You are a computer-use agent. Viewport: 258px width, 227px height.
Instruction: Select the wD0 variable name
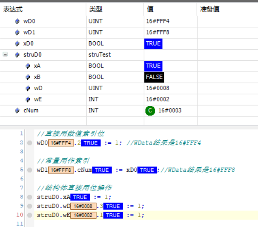[29, 21]
